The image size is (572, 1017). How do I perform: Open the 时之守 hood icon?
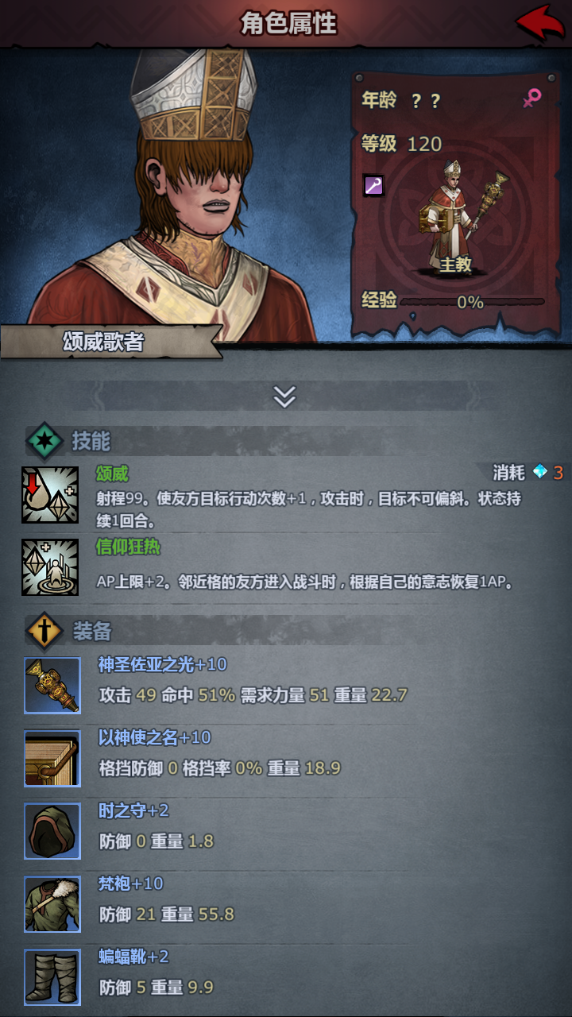pyautogui.click(x=52, y=831)
